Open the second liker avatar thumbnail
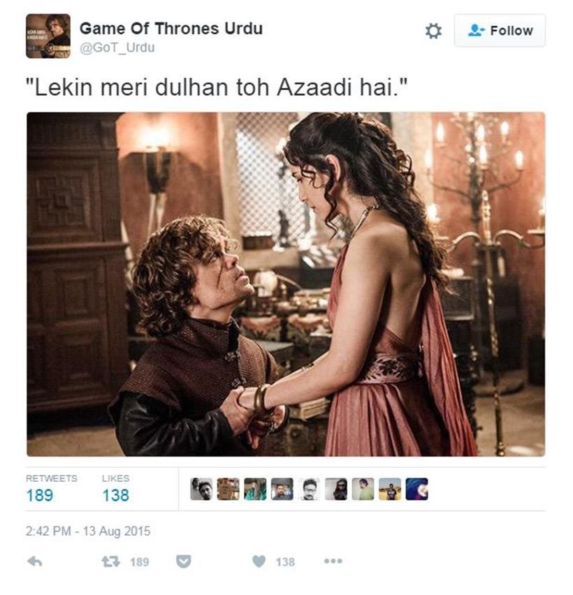 pos(229,489)
